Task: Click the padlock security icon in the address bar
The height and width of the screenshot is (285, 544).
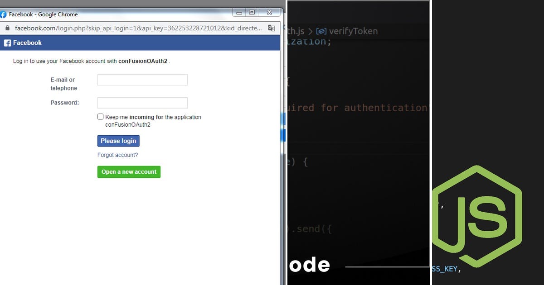Action: [x=7, y=28]
